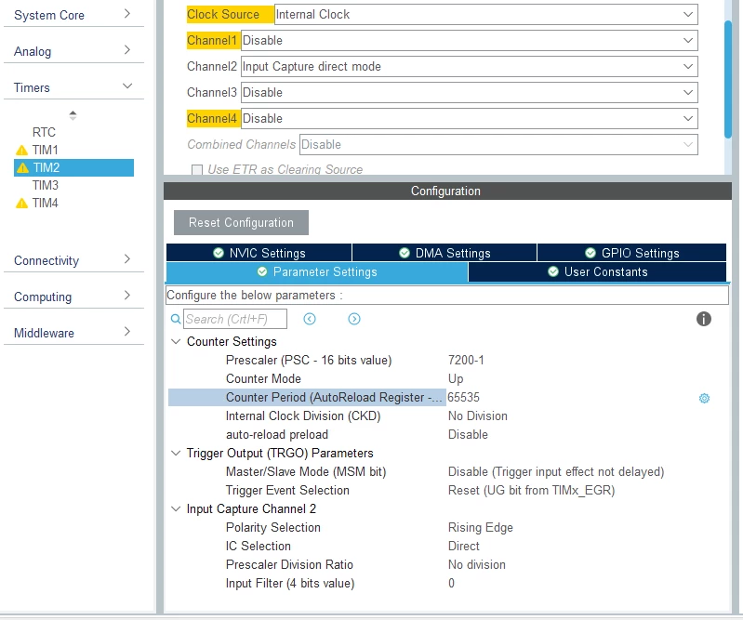Click the warning icon beside TIM1
The height and width of the screenshot is (620, 743).
pyautogui.click(x=21, y=151)
